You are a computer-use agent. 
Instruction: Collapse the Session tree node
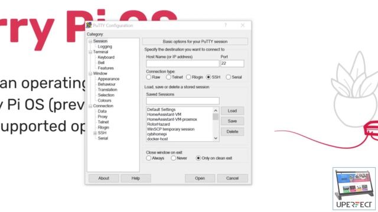pyautogui.click(x=90, y=41)
